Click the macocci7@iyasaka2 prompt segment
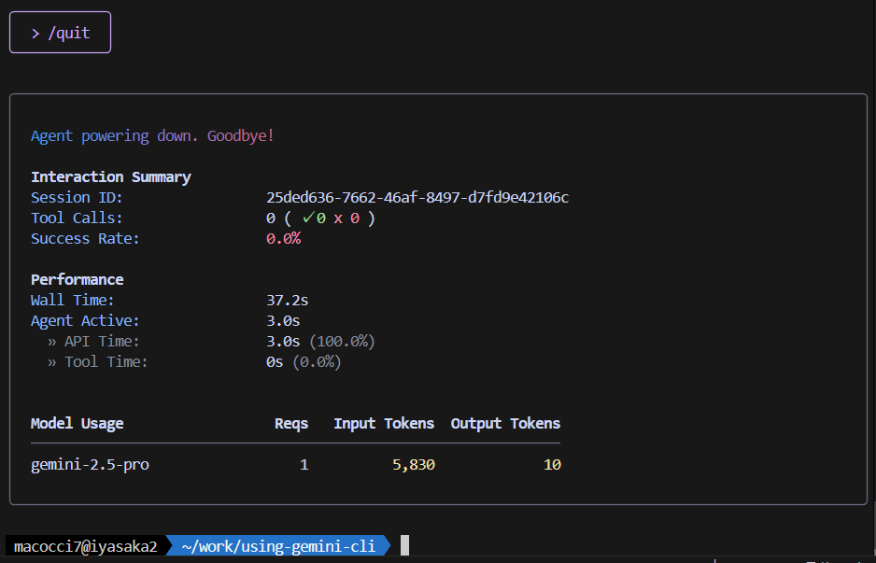The height and width of the screenshot is (563, 876). (x=85, y=547)
